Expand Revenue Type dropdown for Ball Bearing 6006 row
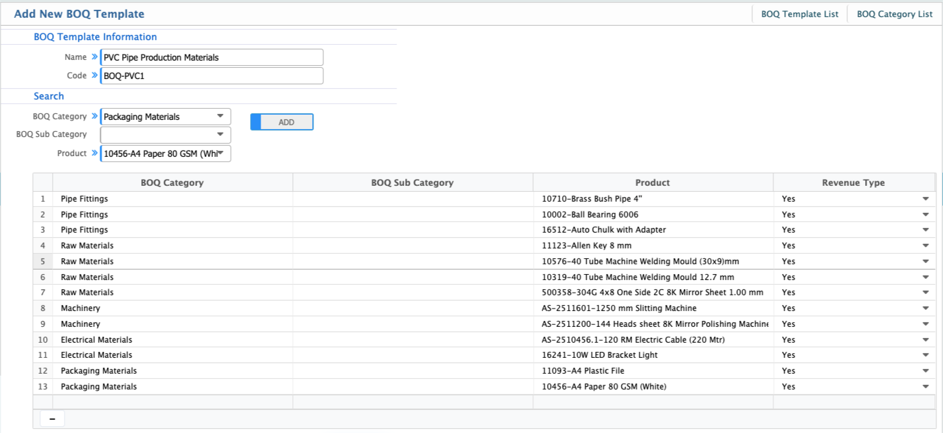The image size is (943, 433). coord(925,215)
